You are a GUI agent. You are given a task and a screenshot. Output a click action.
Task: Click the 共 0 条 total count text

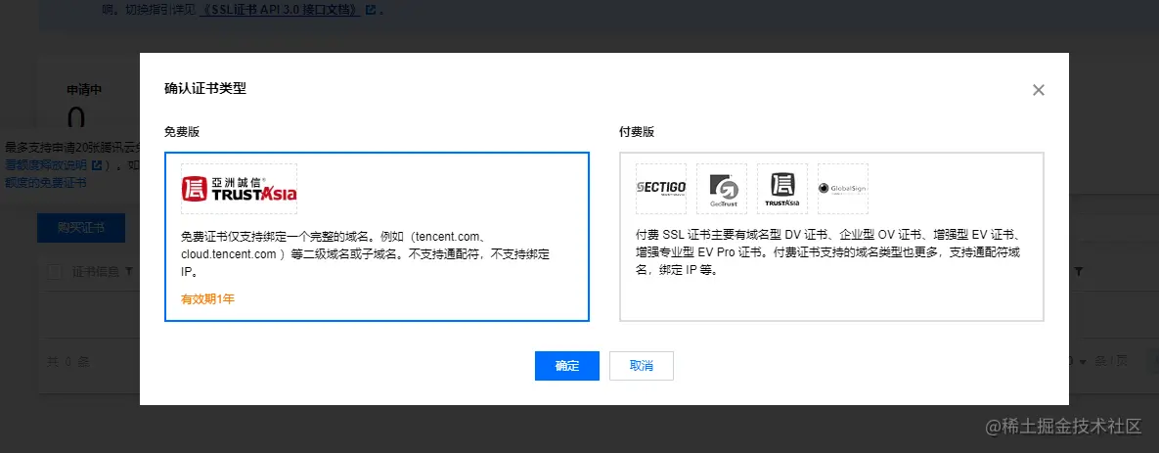[x=68, y=362]
